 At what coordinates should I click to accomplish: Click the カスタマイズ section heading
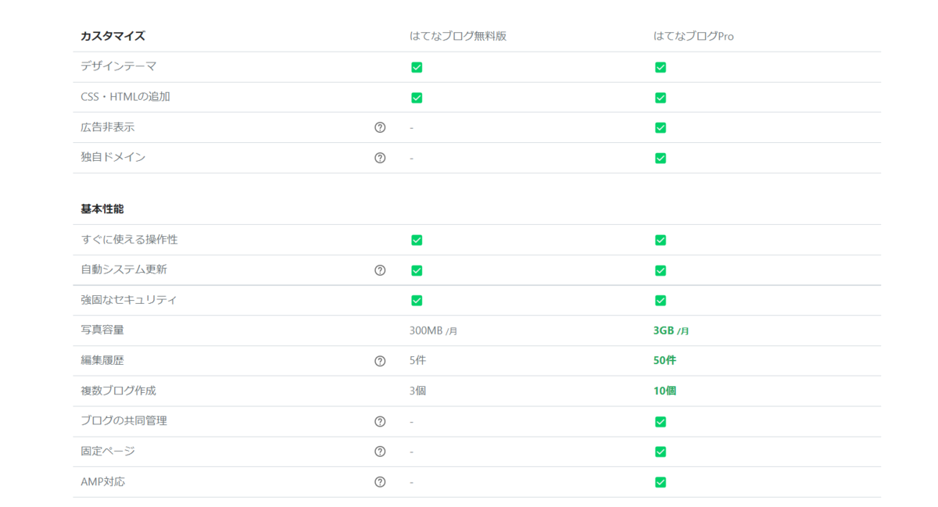(x=113, y=36)
